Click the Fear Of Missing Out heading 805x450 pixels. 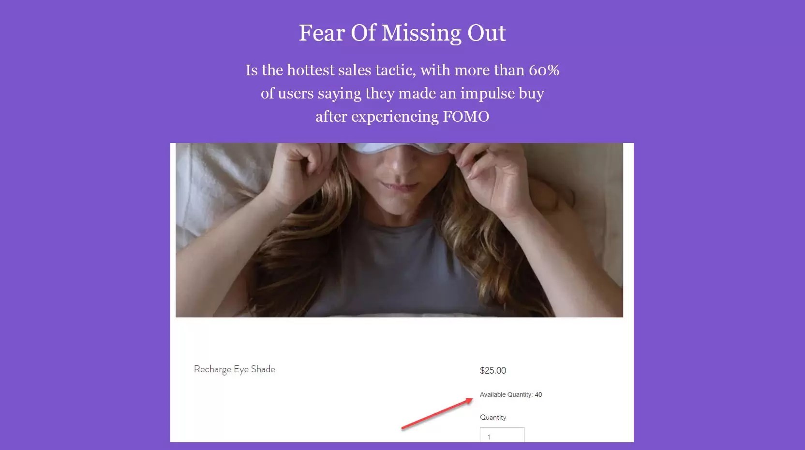pyautogui.click(x=402, y=33)
